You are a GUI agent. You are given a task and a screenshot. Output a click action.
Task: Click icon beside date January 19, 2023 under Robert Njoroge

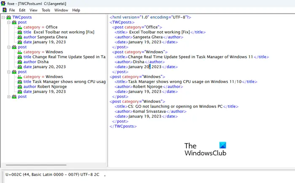coord(20,91)
